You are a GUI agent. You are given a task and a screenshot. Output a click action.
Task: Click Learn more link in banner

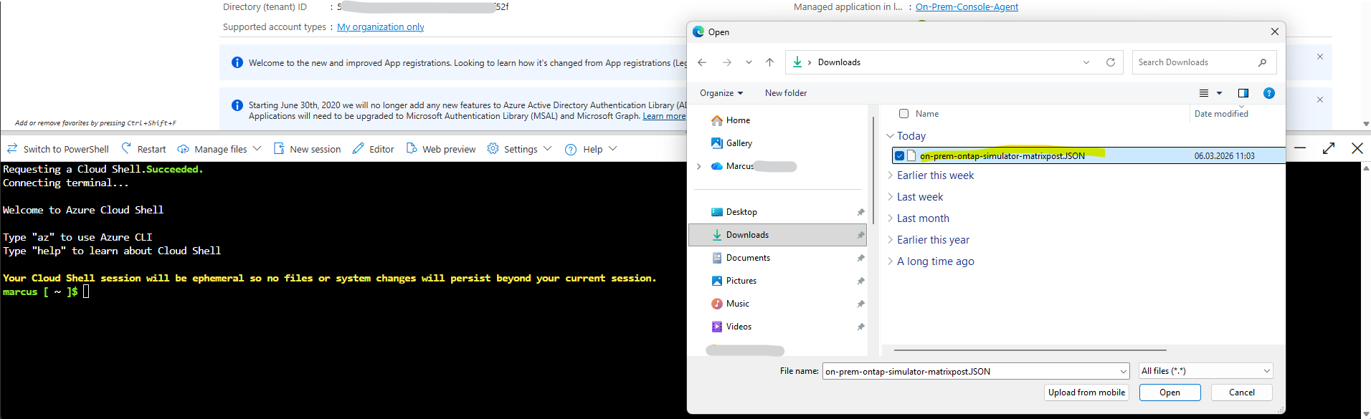(x=664, y=116)
